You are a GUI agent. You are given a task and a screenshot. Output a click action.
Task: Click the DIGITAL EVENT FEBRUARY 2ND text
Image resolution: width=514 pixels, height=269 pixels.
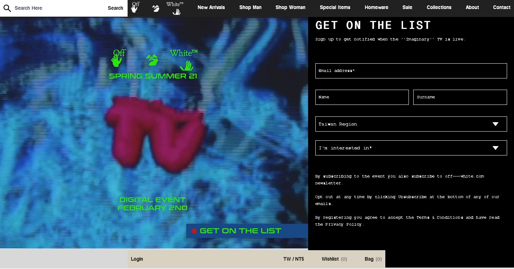point(153,204)
